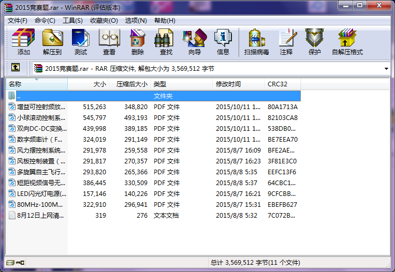The height and width of the screenshot is (272, 395).
Task: Click the window resize grip corner
Action: pyautogui.click(x=388, y=265)
